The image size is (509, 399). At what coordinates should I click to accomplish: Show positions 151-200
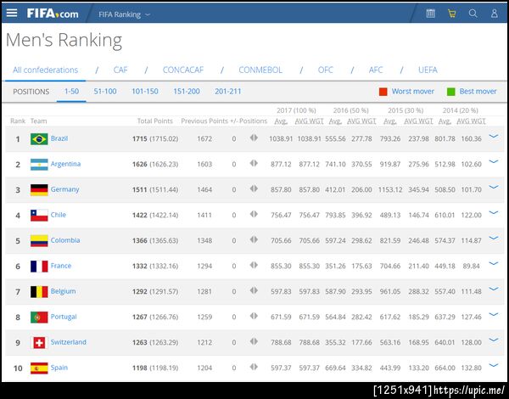pos(187,92)
